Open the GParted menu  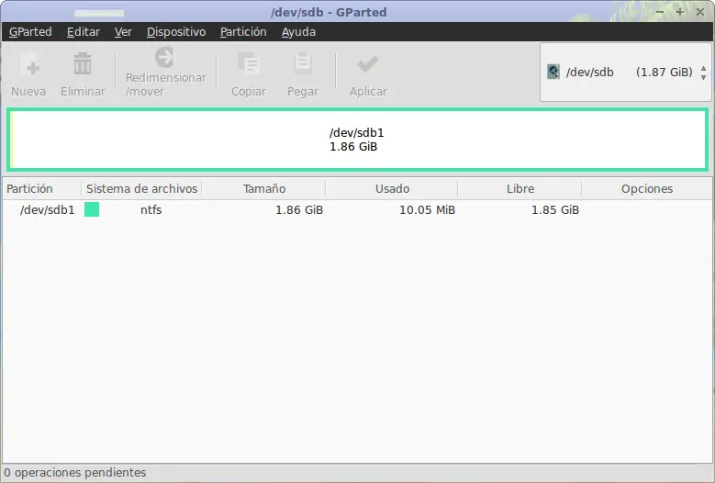(x=30, y=32)
